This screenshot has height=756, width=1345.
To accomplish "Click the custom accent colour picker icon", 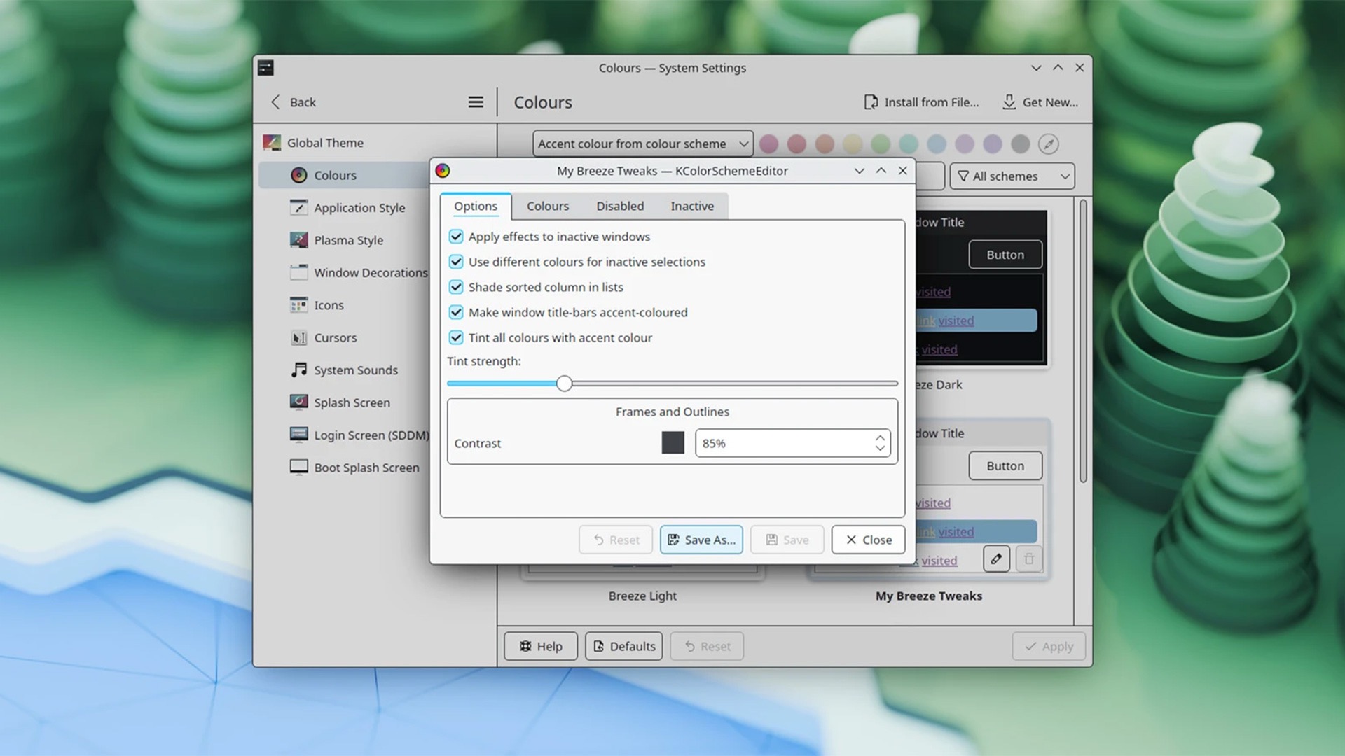I will tap(1048, 144).
